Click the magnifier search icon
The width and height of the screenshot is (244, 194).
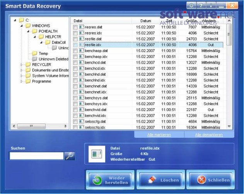click(70, 156)
